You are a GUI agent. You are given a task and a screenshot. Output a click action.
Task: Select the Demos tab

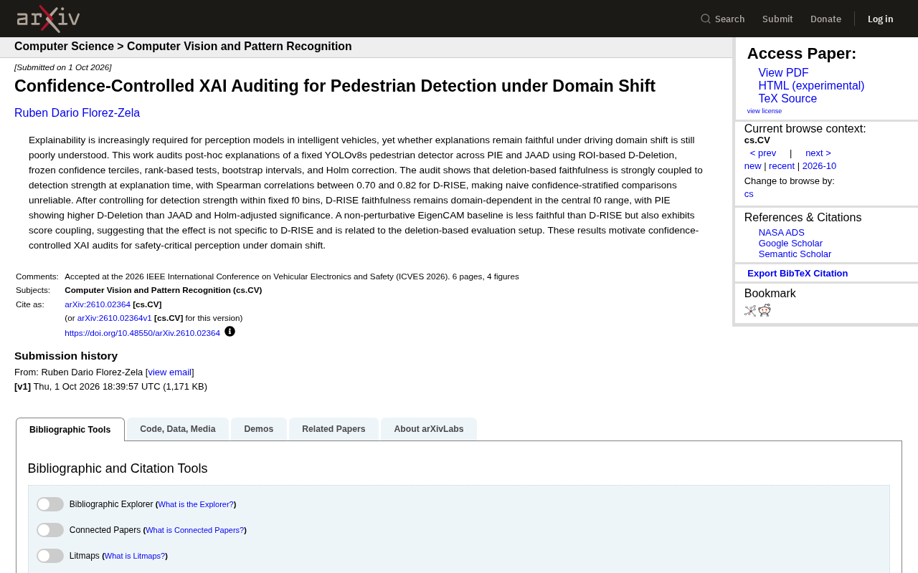coord(259,429)
